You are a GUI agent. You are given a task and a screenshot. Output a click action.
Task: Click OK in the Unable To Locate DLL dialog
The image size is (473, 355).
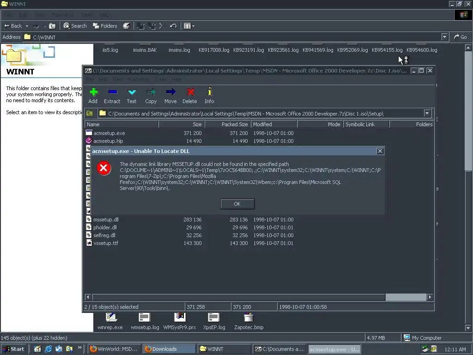pyautogui.click(x=237, y=204)
